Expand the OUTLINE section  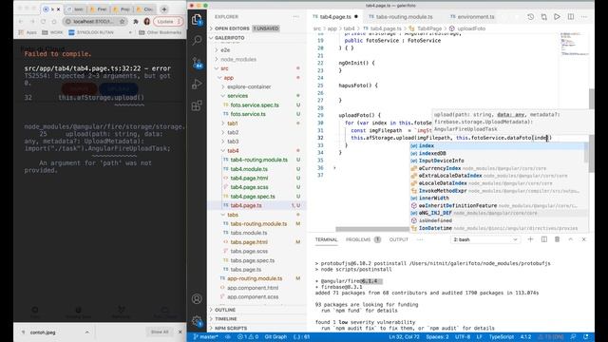click(x=257, y=310)
